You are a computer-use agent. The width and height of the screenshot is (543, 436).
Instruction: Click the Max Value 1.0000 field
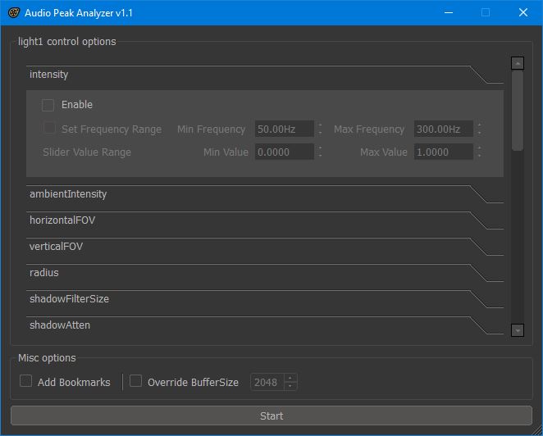(x=443, y=152)
